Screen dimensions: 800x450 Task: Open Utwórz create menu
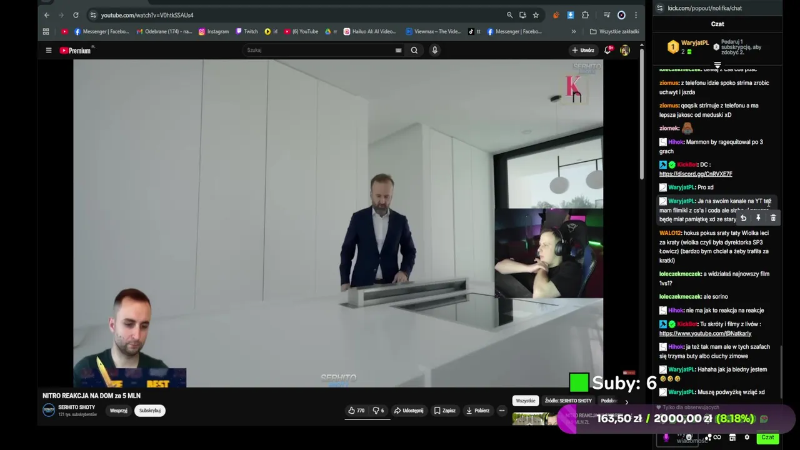(582, 50)
